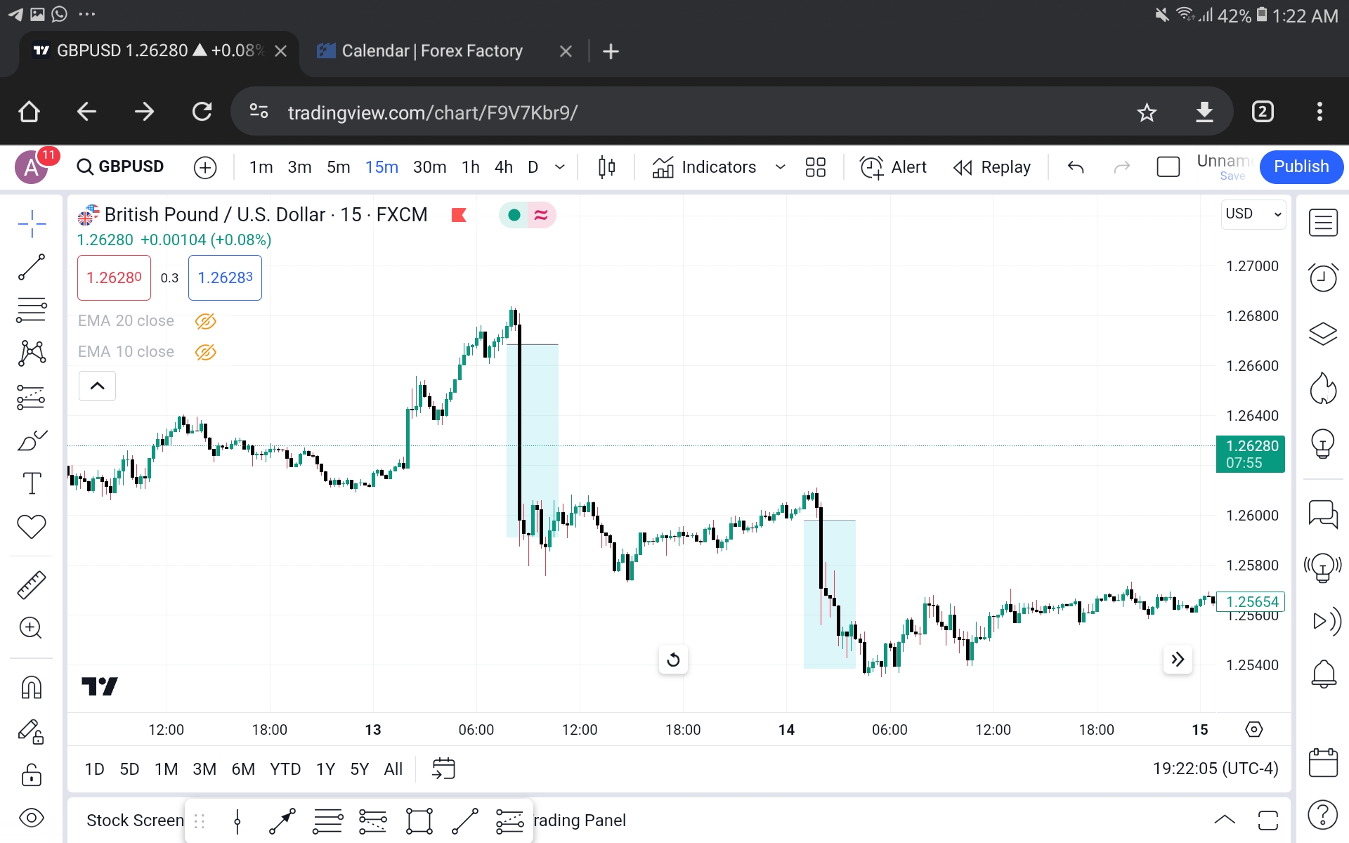Image resolution: width=1349 pixels, height=843 pixels.
Task: Click the GBPUSD symbol search field
Action: (119, 166)
